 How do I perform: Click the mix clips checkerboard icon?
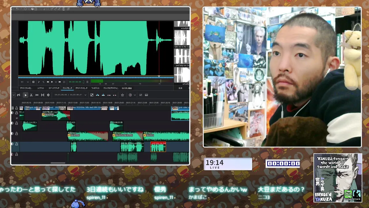[92, 95]
